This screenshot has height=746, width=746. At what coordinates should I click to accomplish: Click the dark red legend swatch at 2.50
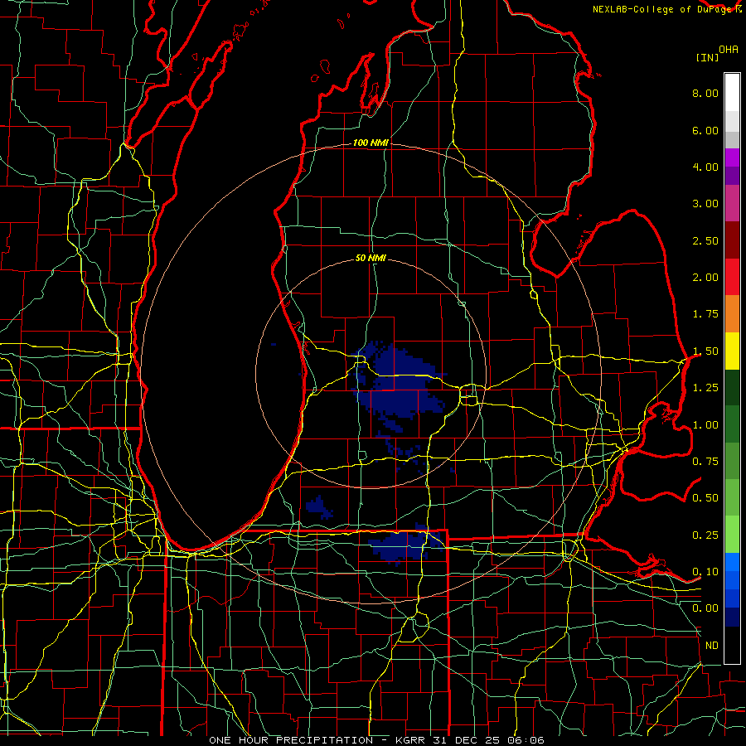(732, 240)
